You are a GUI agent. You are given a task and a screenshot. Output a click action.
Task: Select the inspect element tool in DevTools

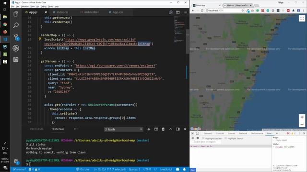[x=192, y=133]
